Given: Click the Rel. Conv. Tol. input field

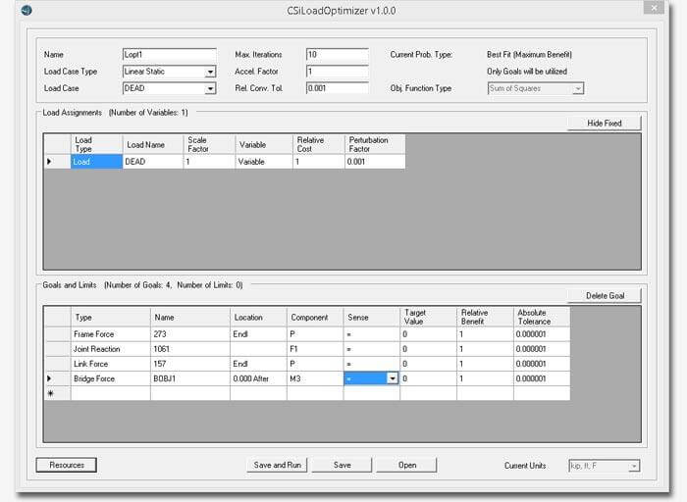Looking at the screenshot, I should [x=337, y=88].
